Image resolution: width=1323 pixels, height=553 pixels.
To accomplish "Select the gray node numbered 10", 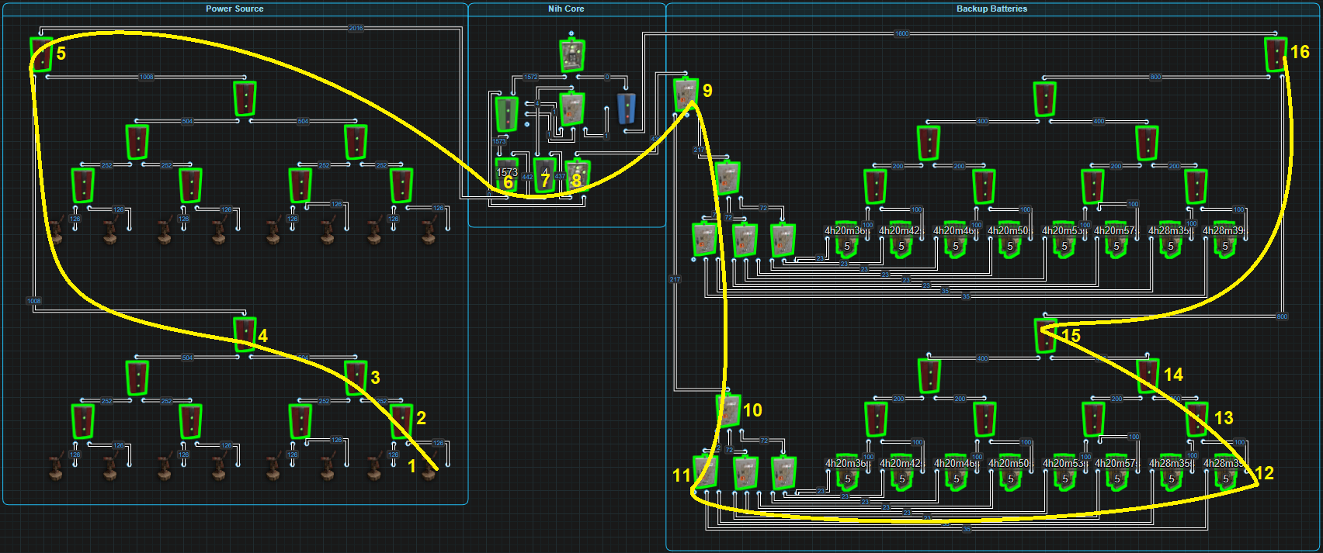I will pos(728,410).
